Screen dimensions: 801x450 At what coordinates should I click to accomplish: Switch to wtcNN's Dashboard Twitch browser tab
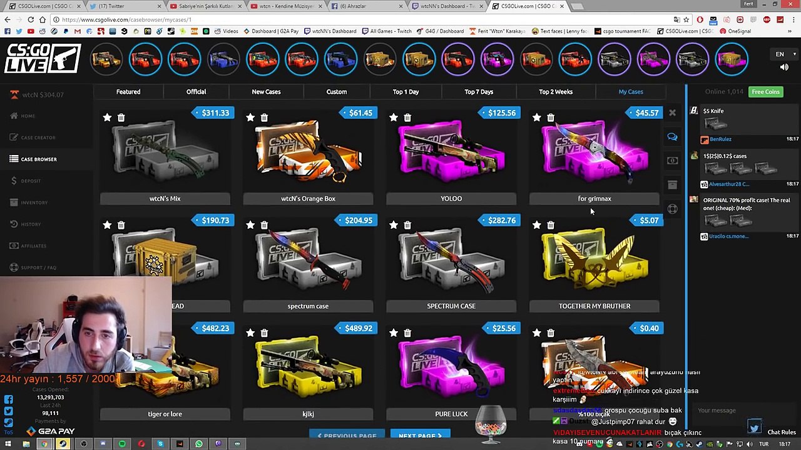tap(447, 6)
